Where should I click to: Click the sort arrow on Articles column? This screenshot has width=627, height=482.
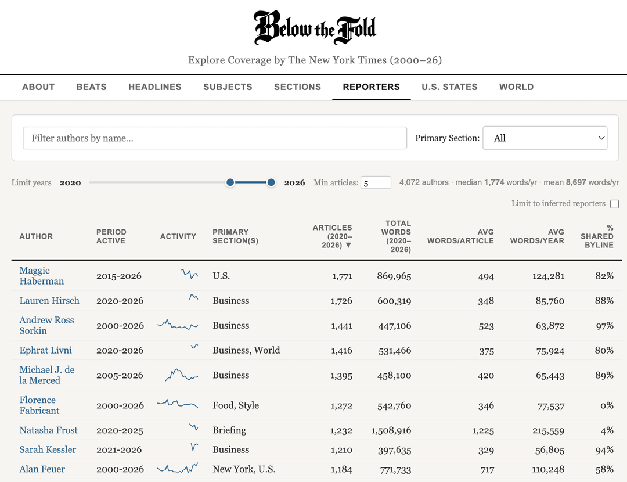348,246
